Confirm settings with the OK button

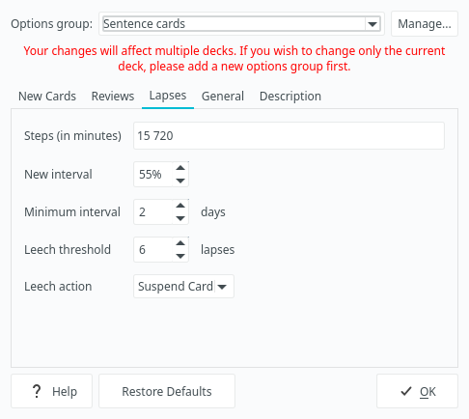click(x=417, y=391)
